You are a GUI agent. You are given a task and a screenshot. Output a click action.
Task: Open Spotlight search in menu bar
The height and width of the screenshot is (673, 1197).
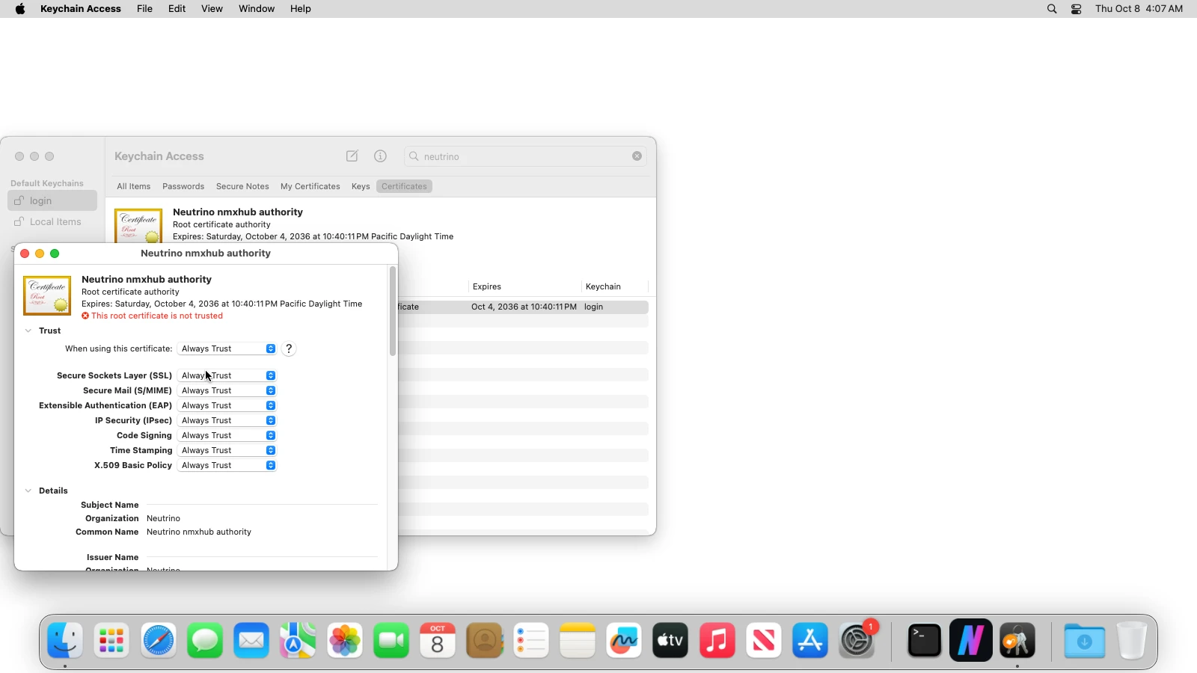coord(1052,9)
